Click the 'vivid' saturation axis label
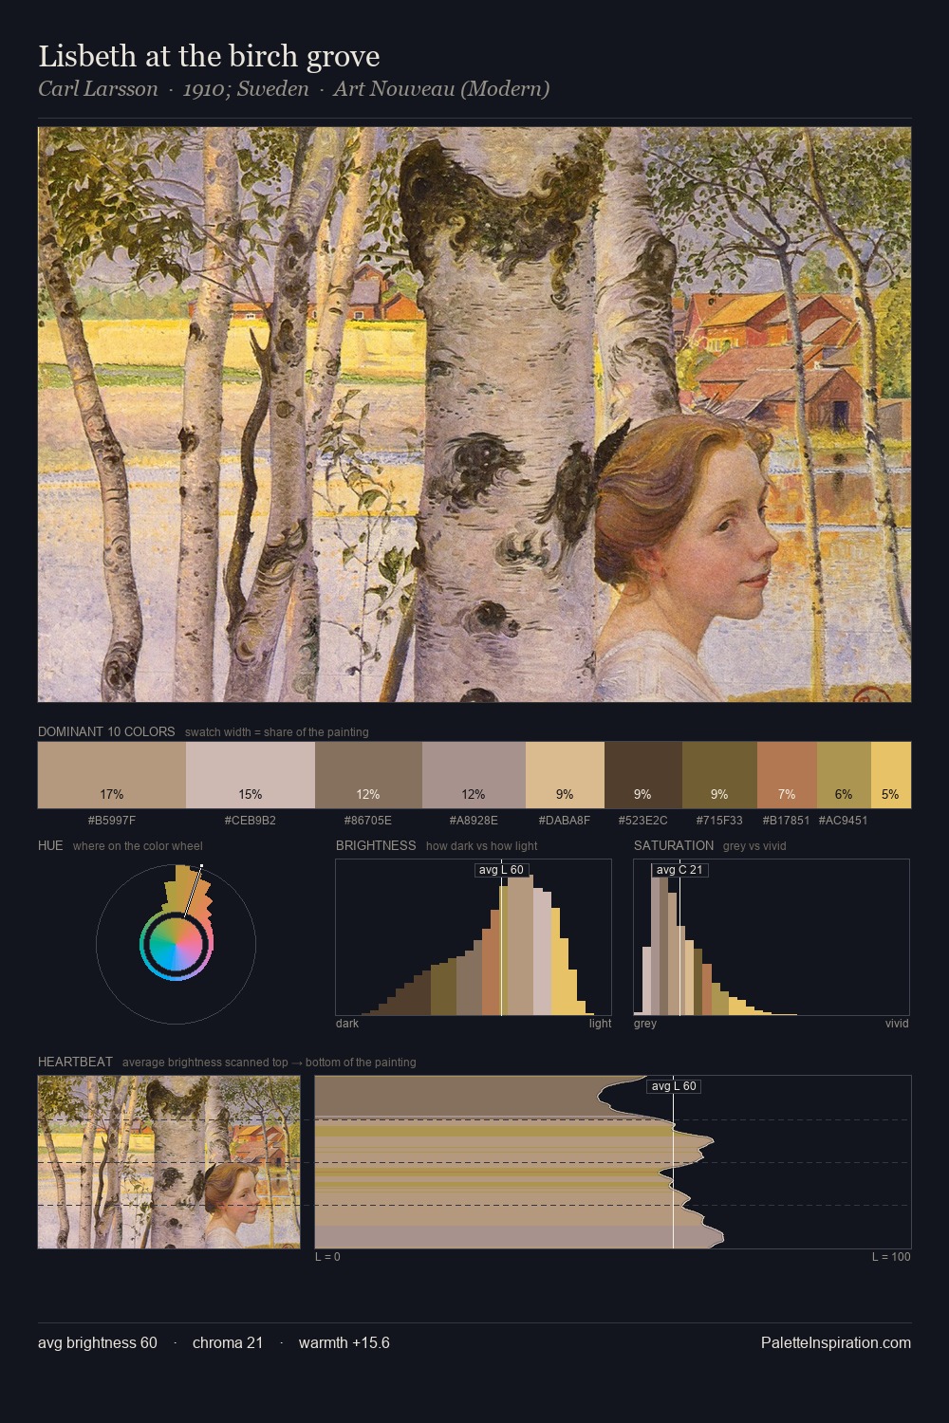This screenshot has width=949, height=1423. point(897,1023)
